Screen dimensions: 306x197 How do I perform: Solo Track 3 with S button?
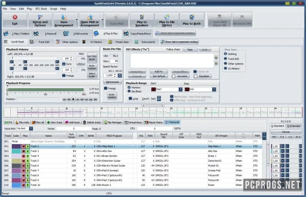28,151
